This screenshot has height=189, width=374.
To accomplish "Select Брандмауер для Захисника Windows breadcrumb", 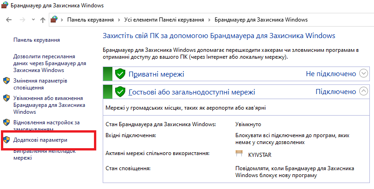I will pyautogui.click(x=261, y=20).
